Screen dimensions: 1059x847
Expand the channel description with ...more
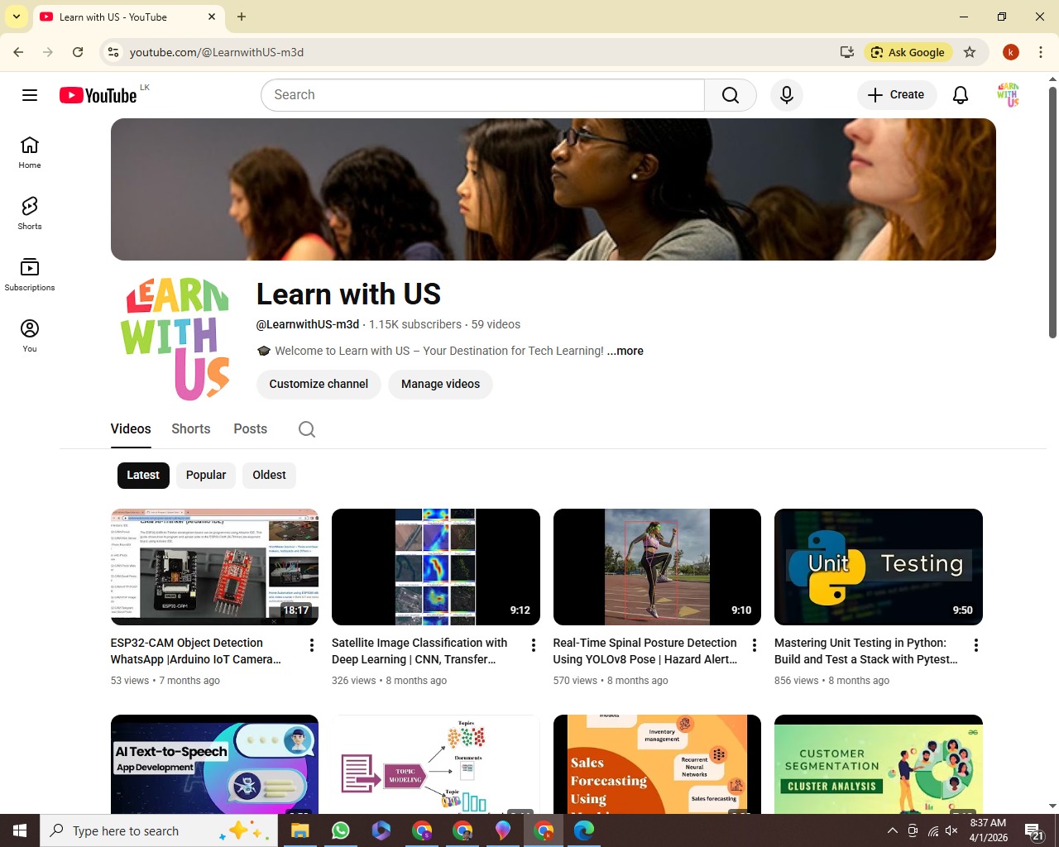point(625,351)
